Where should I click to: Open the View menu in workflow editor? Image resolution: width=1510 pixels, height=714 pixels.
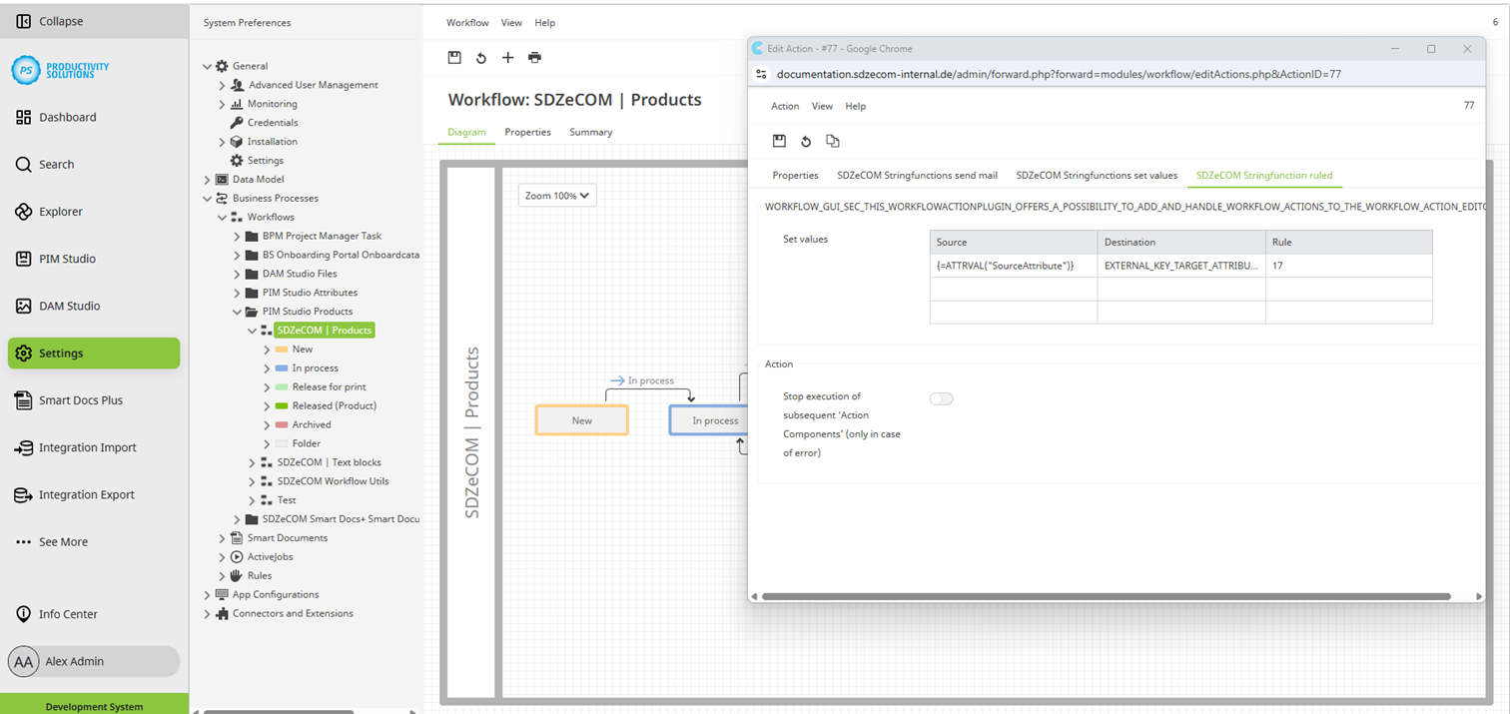click(511, 23)
